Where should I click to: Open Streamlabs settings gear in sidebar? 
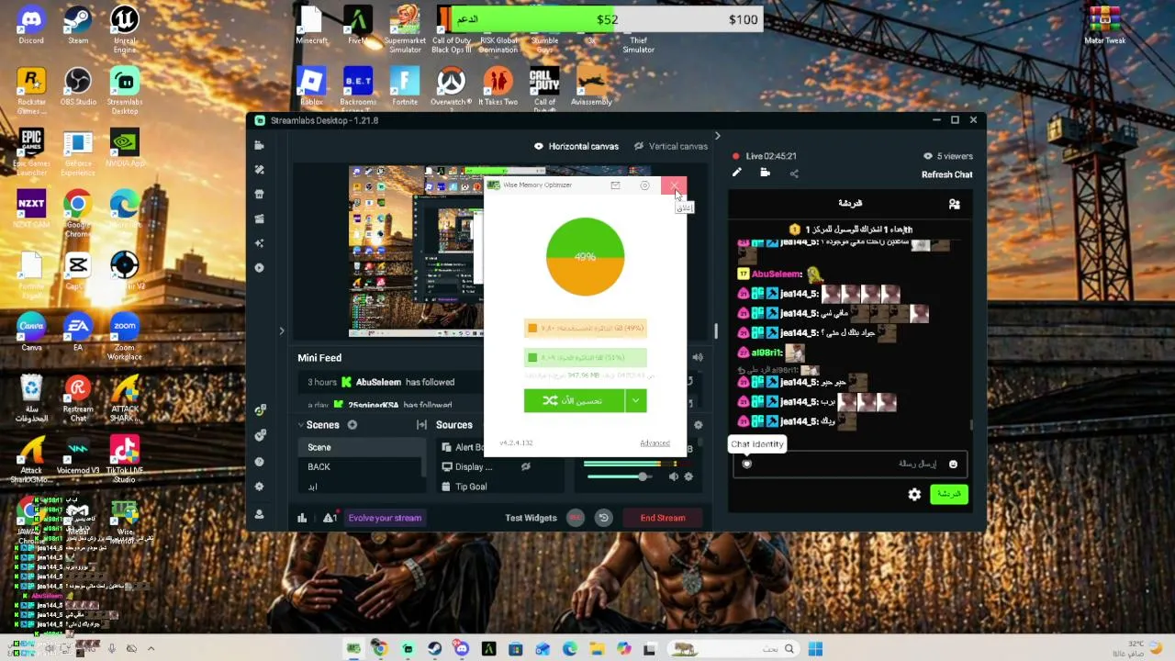click(x=260, y=487)
